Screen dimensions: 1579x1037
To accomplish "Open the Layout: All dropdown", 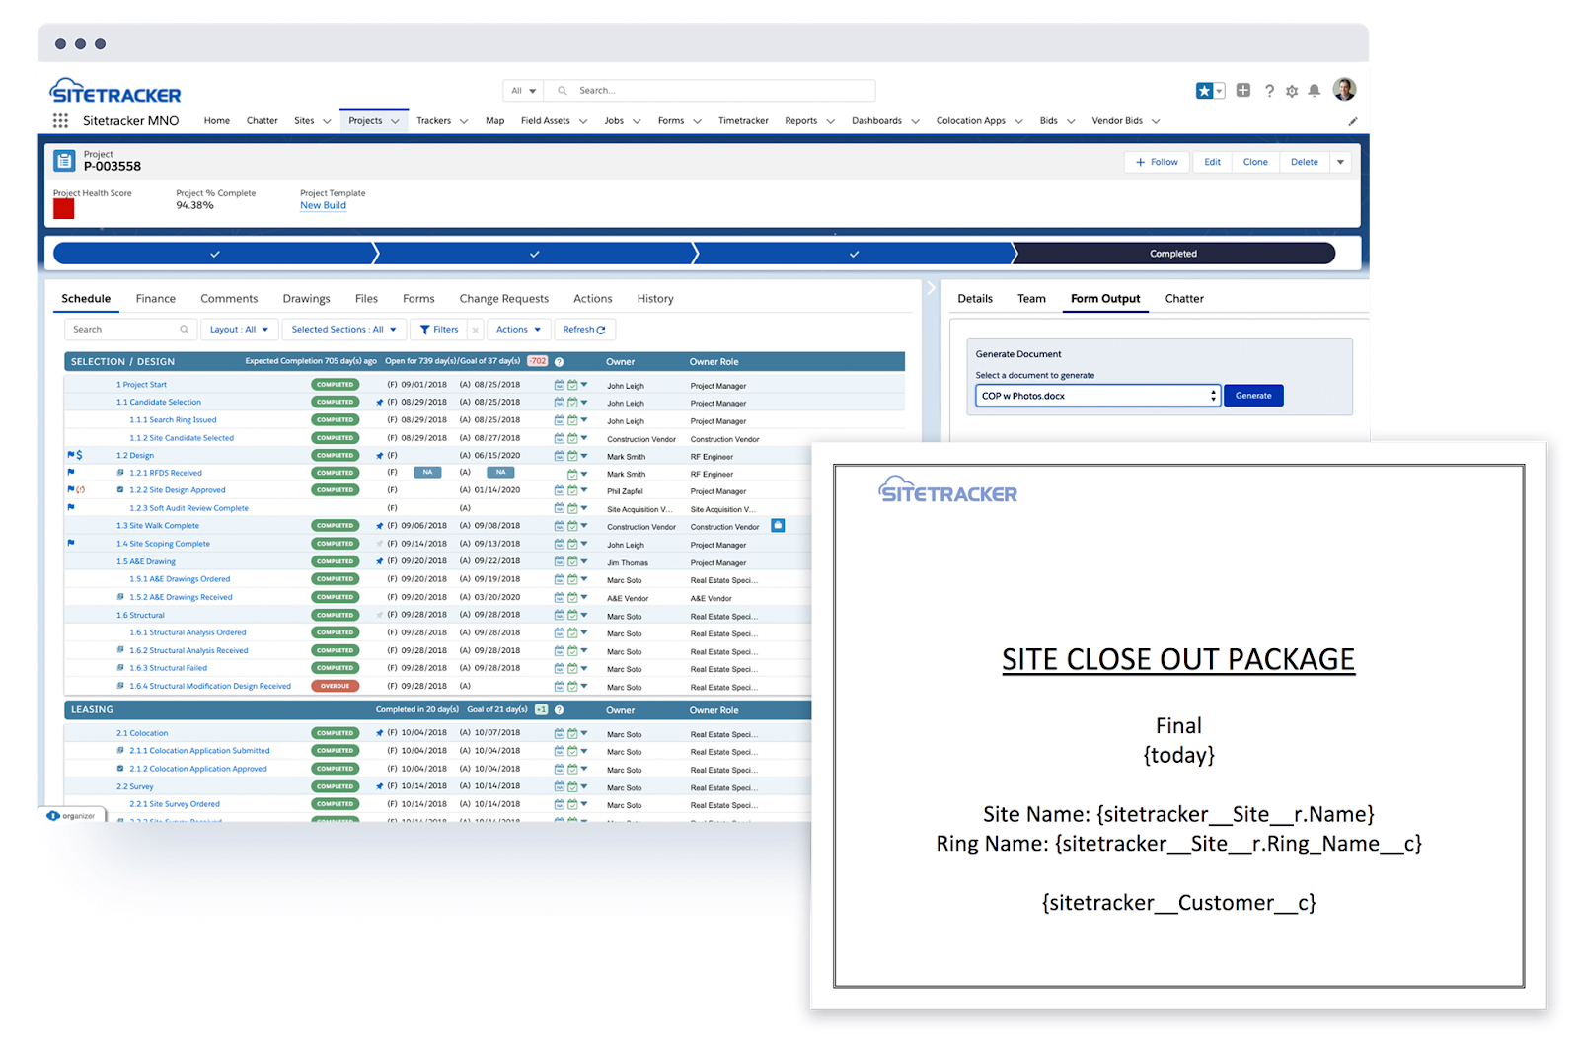I will 239,330.
